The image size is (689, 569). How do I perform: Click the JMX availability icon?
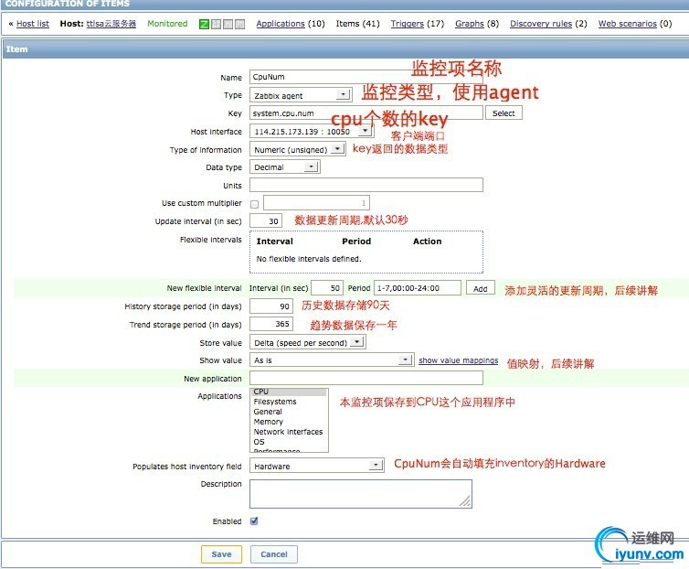click(228, 24)
